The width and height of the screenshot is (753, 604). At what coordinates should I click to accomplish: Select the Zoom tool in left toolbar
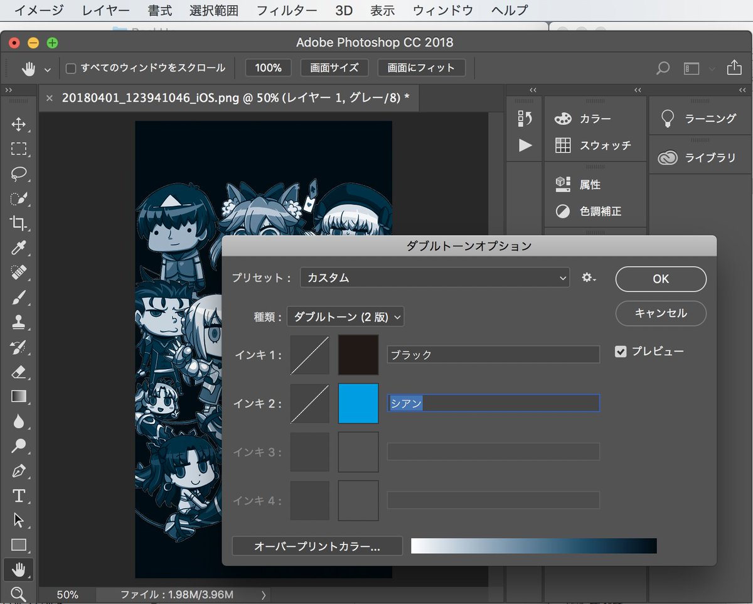tap(18, 593)
